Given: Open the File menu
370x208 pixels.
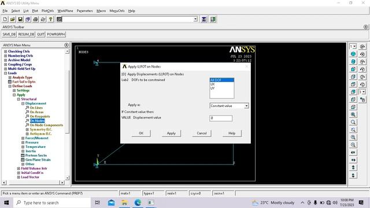Looking at the screenshot, I should click(x=5, y=11).
